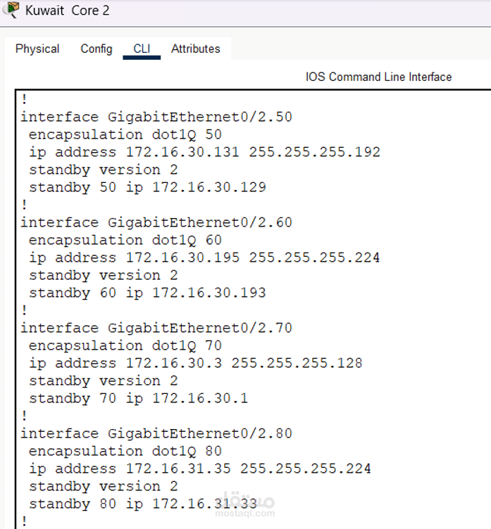This screenshot has width=491, height=529.
Task: Click the mostaql.com watermark logo
Action: [x=245, y=504]
